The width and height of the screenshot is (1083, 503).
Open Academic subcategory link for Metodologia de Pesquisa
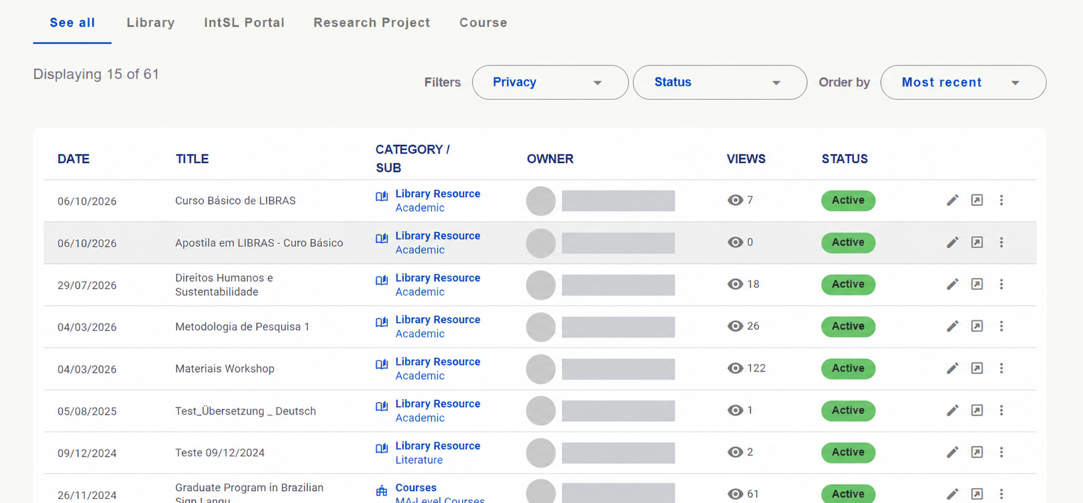[420, 334]
